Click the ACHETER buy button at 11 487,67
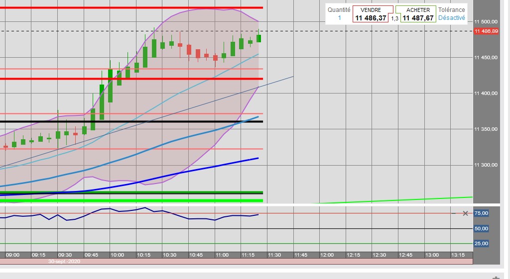Image resolution: width=510 pixels, height=279 pixels. (x=418, y=14)
